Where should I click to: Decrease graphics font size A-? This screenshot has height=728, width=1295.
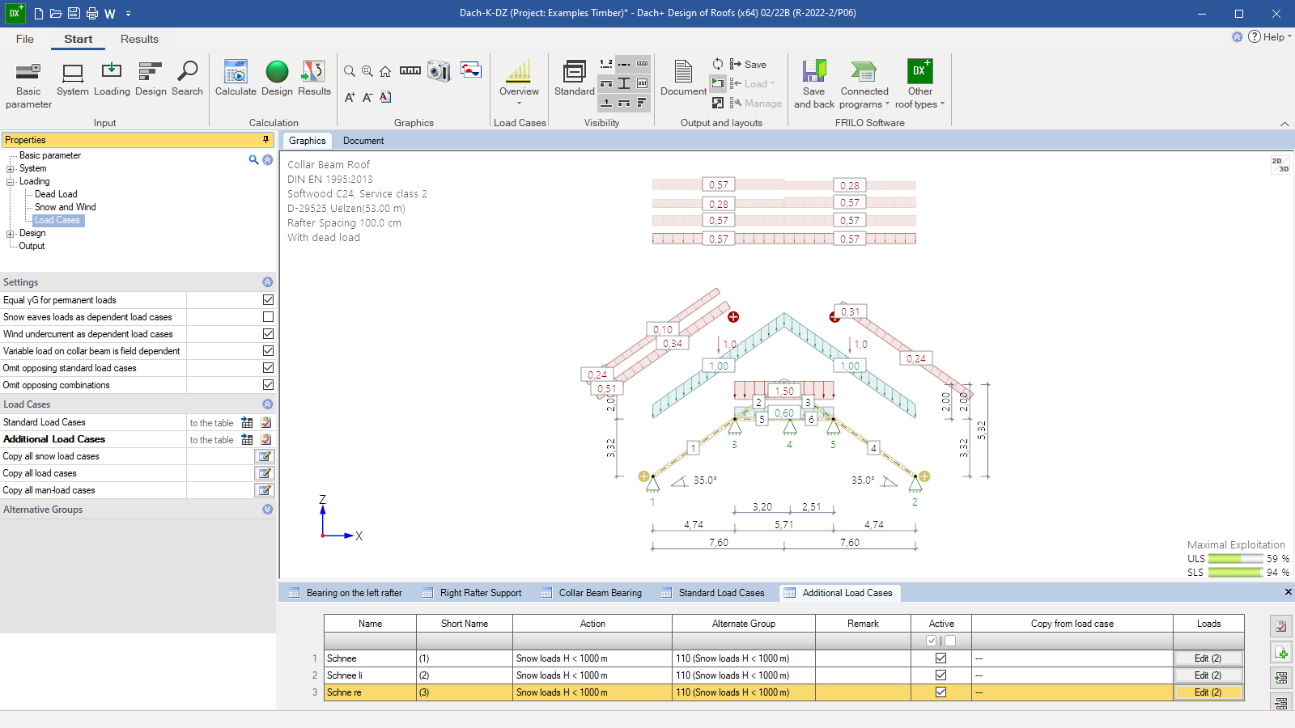click(367, 97)
